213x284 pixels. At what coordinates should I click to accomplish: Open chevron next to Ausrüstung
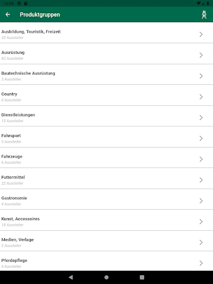pos(201,55)
